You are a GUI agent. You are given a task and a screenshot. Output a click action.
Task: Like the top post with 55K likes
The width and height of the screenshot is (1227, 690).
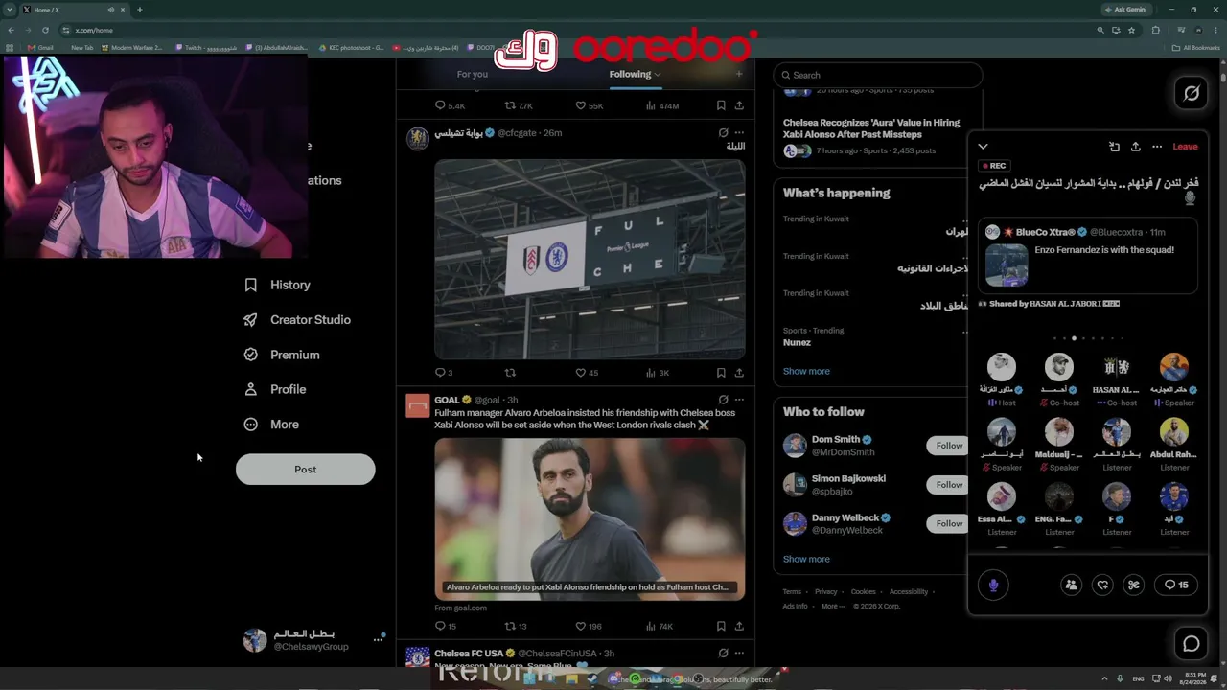tap(589, 105)
